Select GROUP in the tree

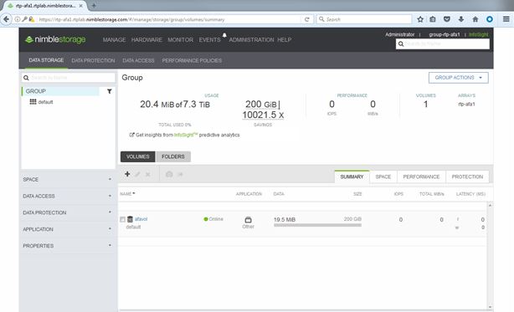coord(60,91)
